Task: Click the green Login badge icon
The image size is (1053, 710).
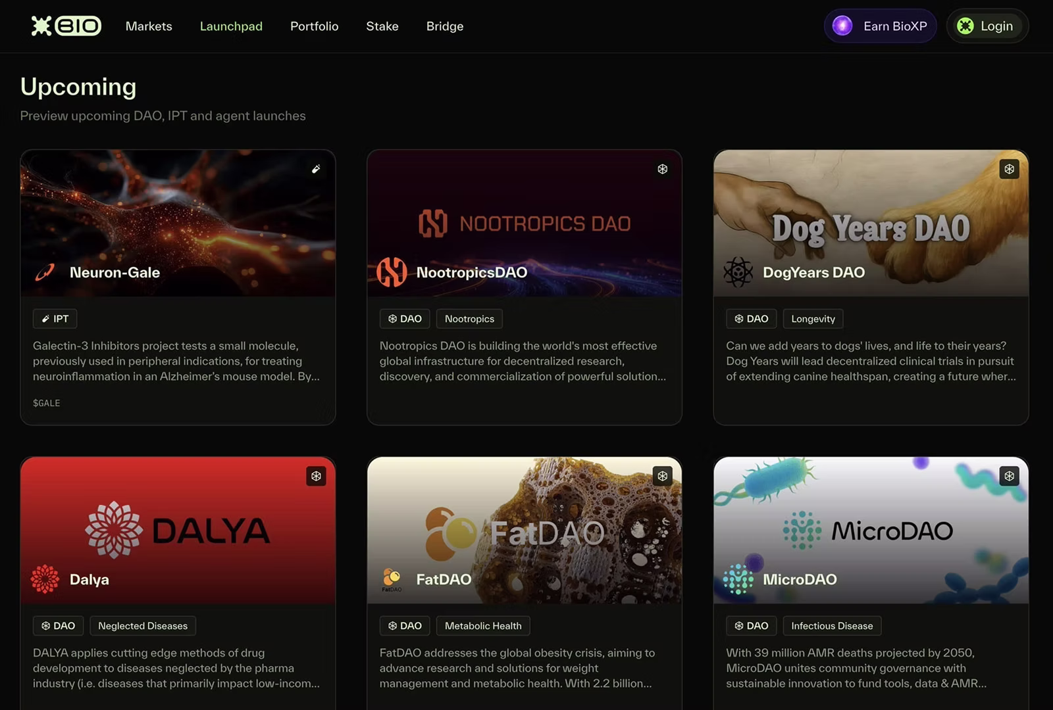Action: [965, 26]
